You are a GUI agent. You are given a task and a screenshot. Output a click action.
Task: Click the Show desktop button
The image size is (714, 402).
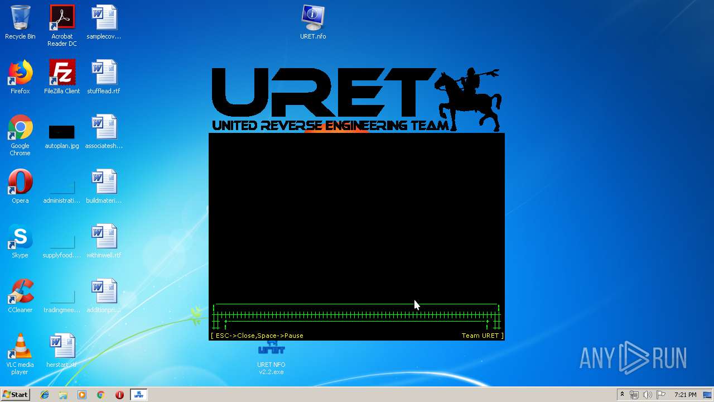pos(708,395)
